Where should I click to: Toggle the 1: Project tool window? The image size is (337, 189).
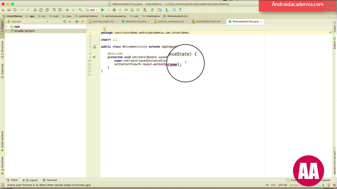click(2, 28)
